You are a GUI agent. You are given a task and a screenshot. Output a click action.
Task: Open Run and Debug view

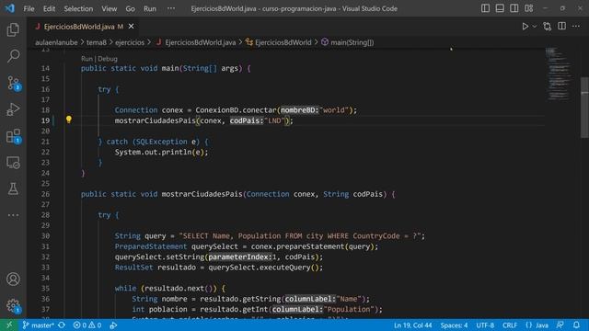tap(13, 109)
